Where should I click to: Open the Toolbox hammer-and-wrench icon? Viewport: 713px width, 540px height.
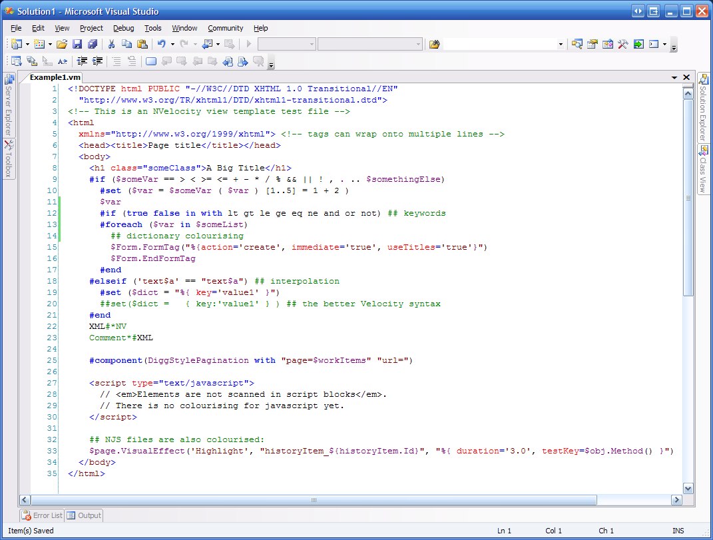(622, 44)
